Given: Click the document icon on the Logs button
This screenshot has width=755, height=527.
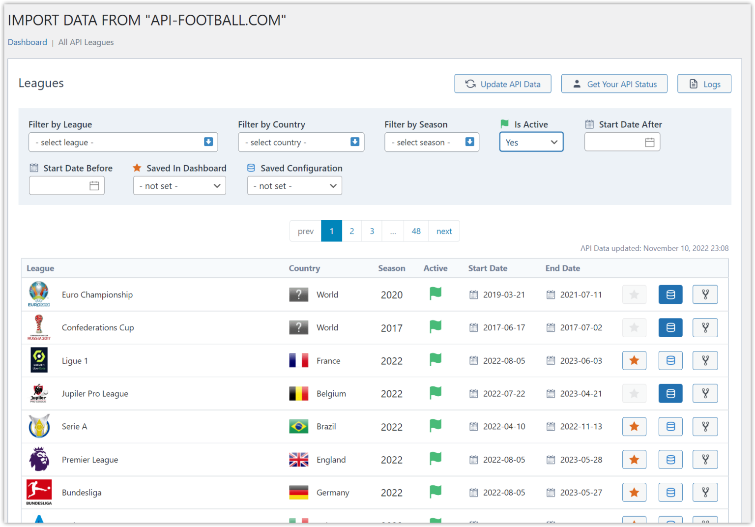Looking at the screenshot, I should [694, 84].
